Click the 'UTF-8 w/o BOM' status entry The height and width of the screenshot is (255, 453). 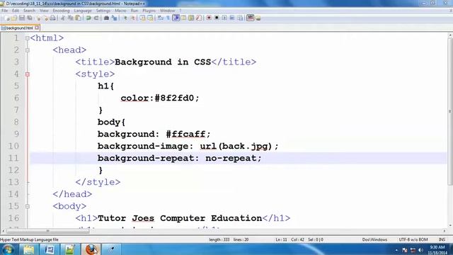[x=413, y=239]
